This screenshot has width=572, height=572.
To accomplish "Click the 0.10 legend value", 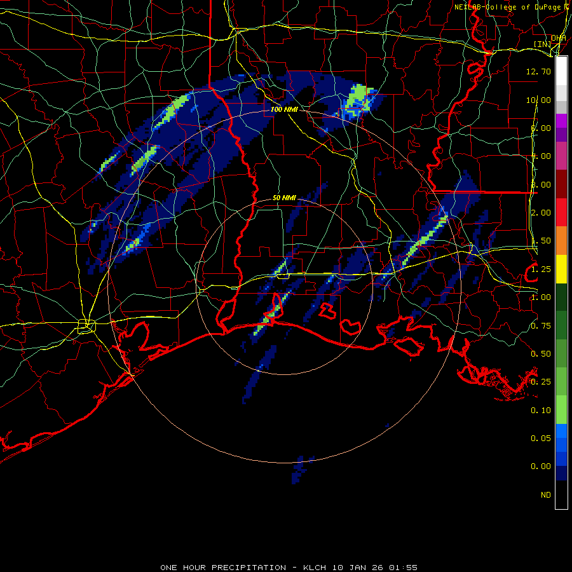I will click(541, 411).
